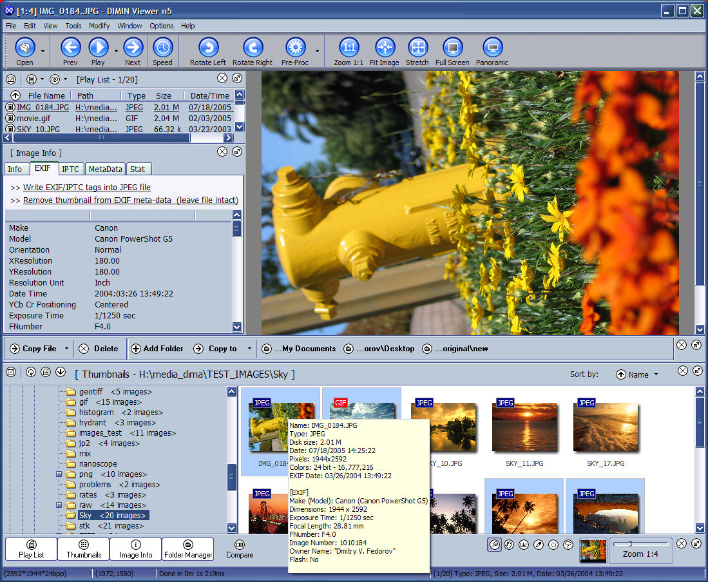Toggle the Folder Manager panel button
The width and height of the screenshot is (708, 582).
point(188,549)
